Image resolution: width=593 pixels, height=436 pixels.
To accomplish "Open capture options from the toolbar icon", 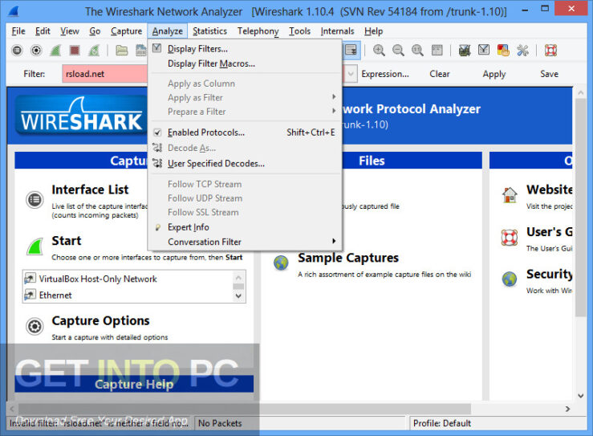I will coord(36,51).
